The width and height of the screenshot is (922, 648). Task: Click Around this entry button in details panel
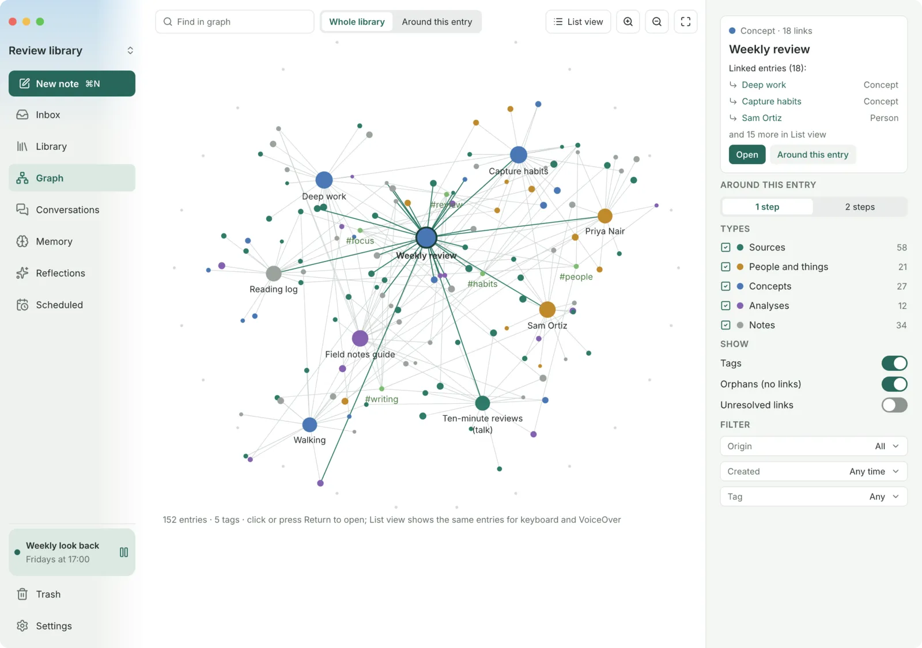tap(813, 154)
